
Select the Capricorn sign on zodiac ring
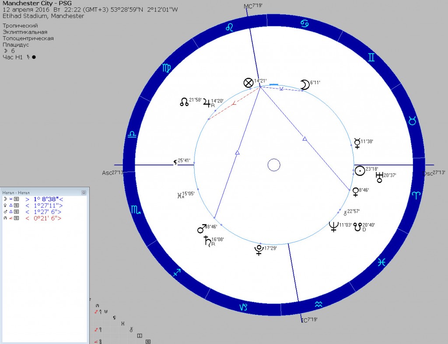pyautogui.click(x=242, y=307)
